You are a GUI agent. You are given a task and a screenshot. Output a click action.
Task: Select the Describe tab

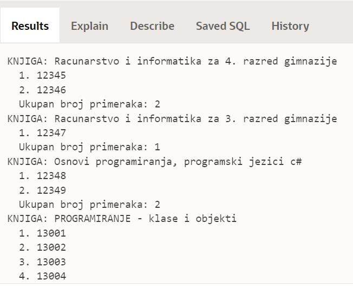click(x=152, y=26)
